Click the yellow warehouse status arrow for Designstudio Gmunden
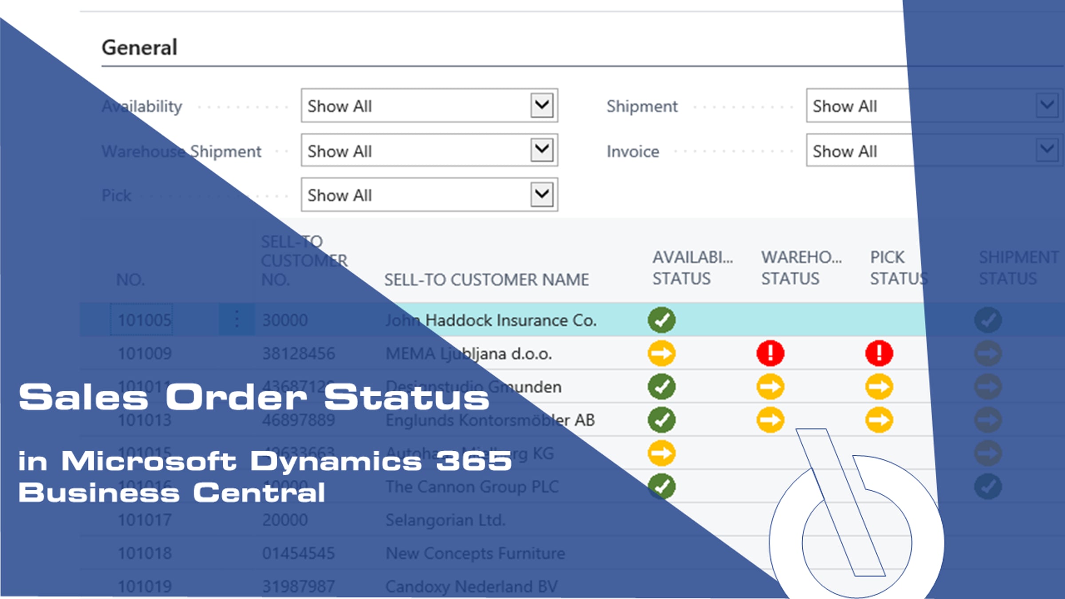1065x599 pixels. (x=770, y=386)
